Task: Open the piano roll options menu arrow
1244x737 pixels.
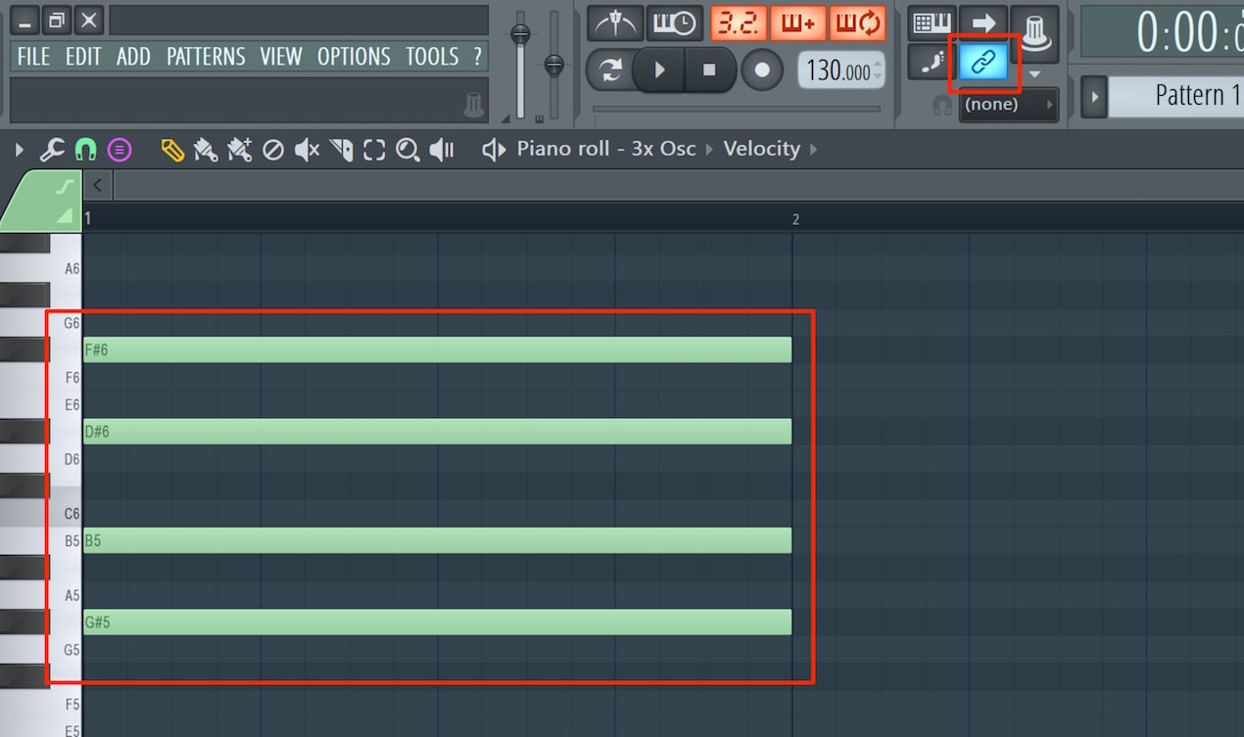Action: [x=19, y=150]
